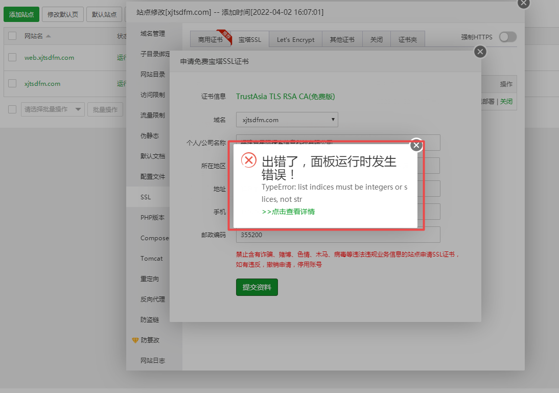Open 访问限制 in the sidebar

pos(153,95)
